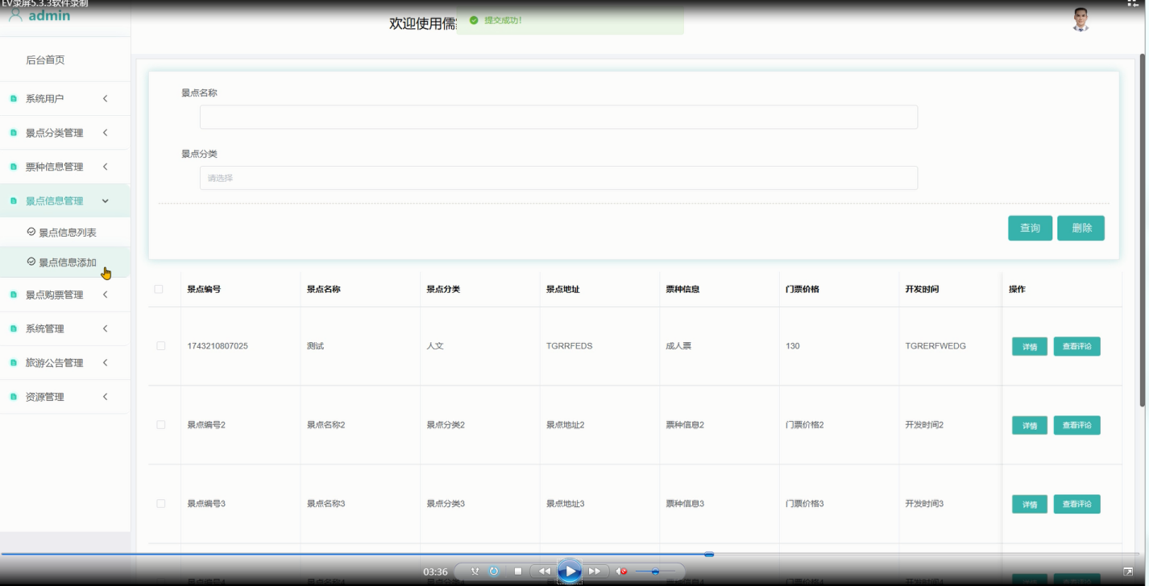
Task: Click the muted speaker icon
Action: [621, 572]
